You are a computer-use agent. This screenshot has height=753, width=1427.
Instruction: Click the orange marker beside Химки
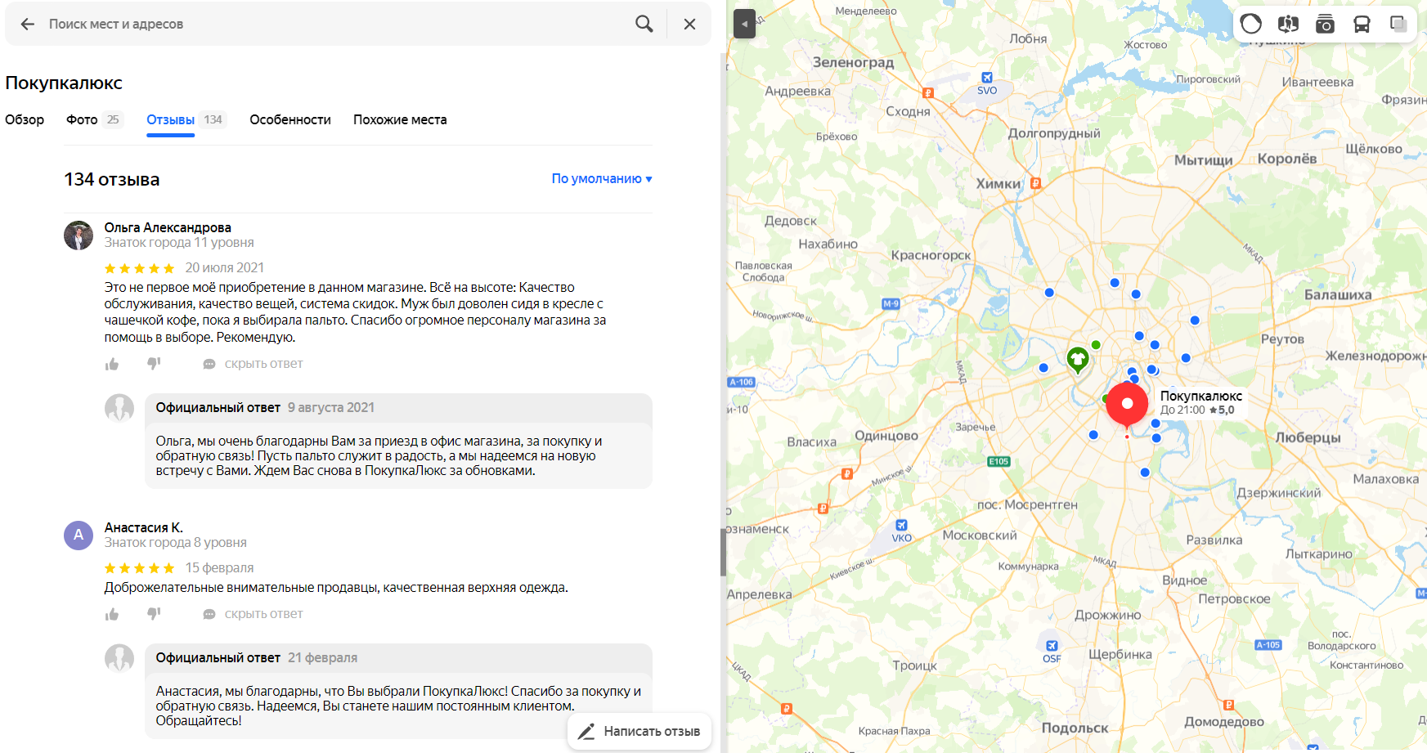click(1035, 183)
